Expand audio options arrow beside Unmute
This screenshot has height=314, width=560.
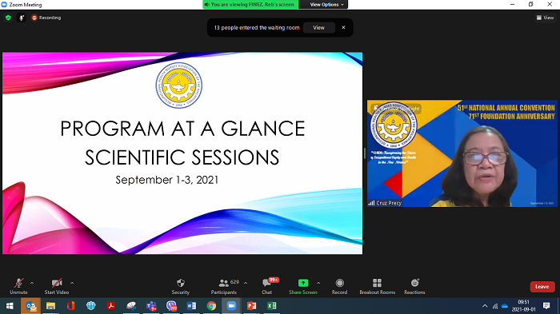click(32, 283)
